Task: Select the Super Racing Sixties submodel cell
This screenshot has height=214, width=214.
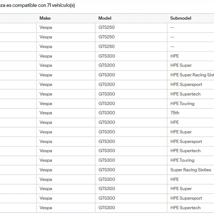Action: [x=191, y=170]
